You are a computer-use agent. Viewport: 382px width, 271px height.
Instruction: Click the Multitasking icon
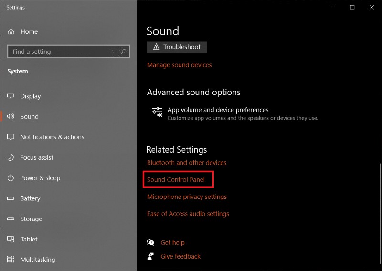pos(11,260)
